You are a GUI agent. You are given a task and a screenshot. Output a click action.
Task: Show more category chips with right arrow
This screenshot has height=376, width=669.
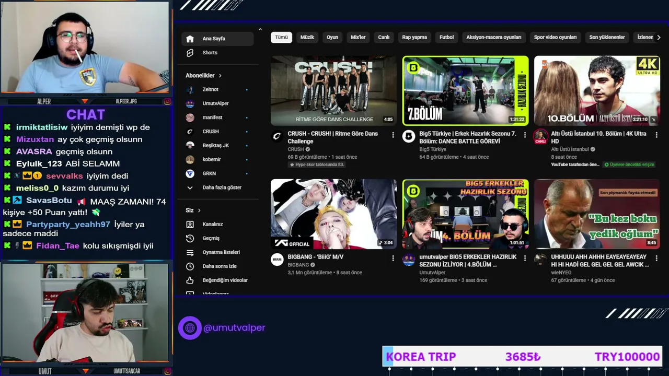tap(659, 38)
